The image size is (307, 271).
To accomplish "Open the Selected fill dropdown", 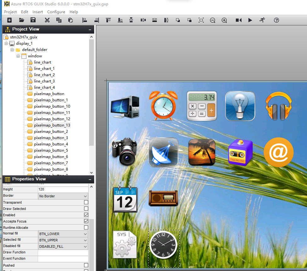I will [63, 240].
